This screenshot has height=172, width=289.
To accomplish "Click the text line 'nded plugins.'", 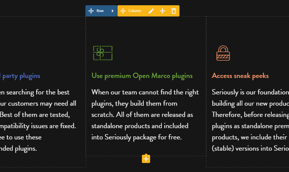I will (18, 148).
